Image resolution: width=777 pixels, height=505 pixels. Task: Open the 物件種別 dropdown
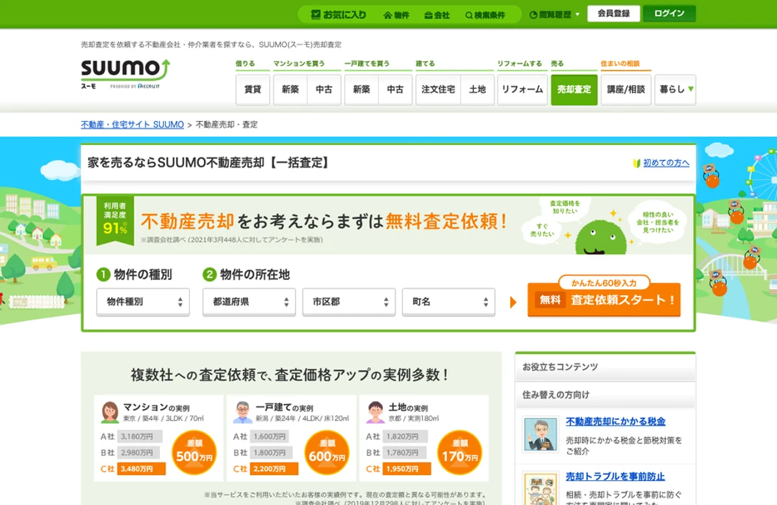click(143, 302)
